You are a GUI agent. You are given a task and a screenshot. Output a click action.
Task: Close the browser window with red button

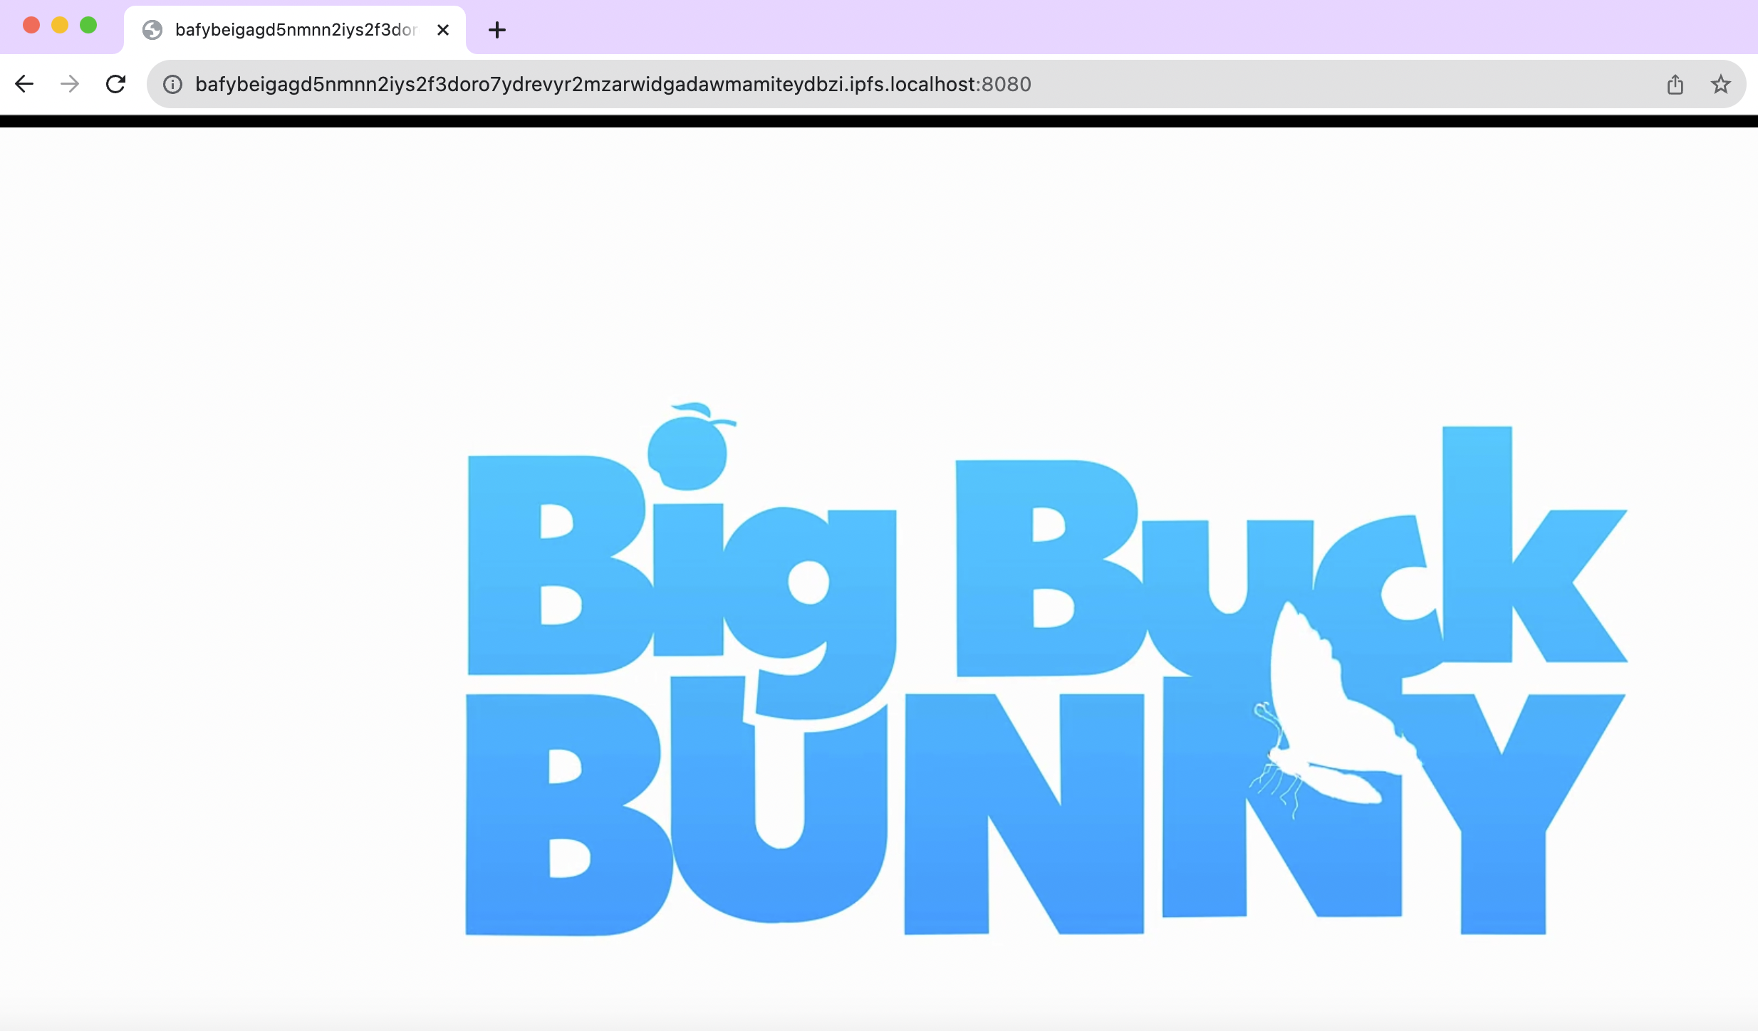point(31,26)
